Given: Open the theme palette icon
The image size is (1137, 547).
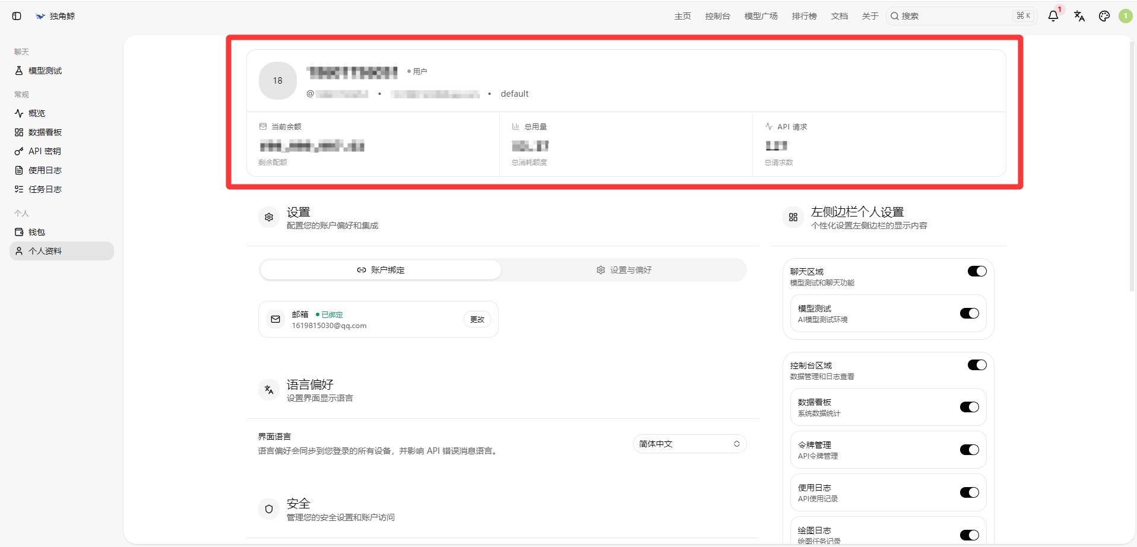Looking at the screenshot, I should point(1104,16).
